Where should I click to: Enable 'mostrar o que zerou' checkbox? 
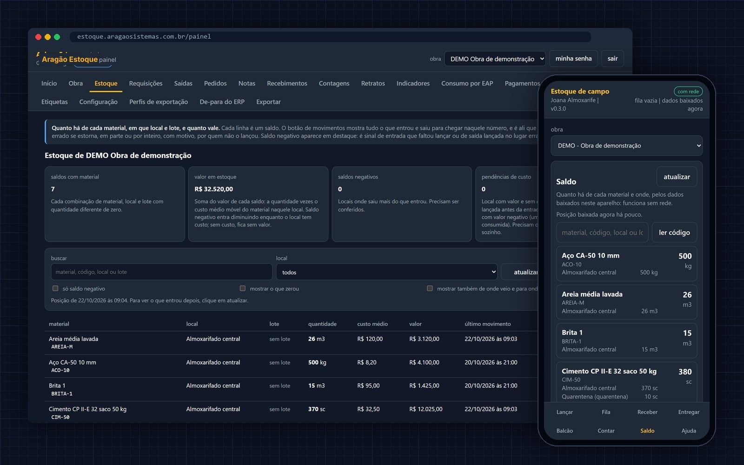point(242,288)
